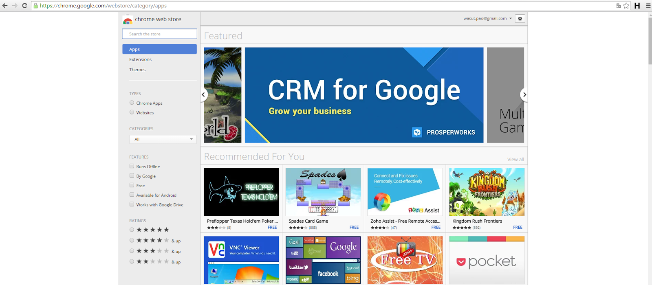Click View all for recommendations
This screenshot has height=285, width=652.
point(515,160)
